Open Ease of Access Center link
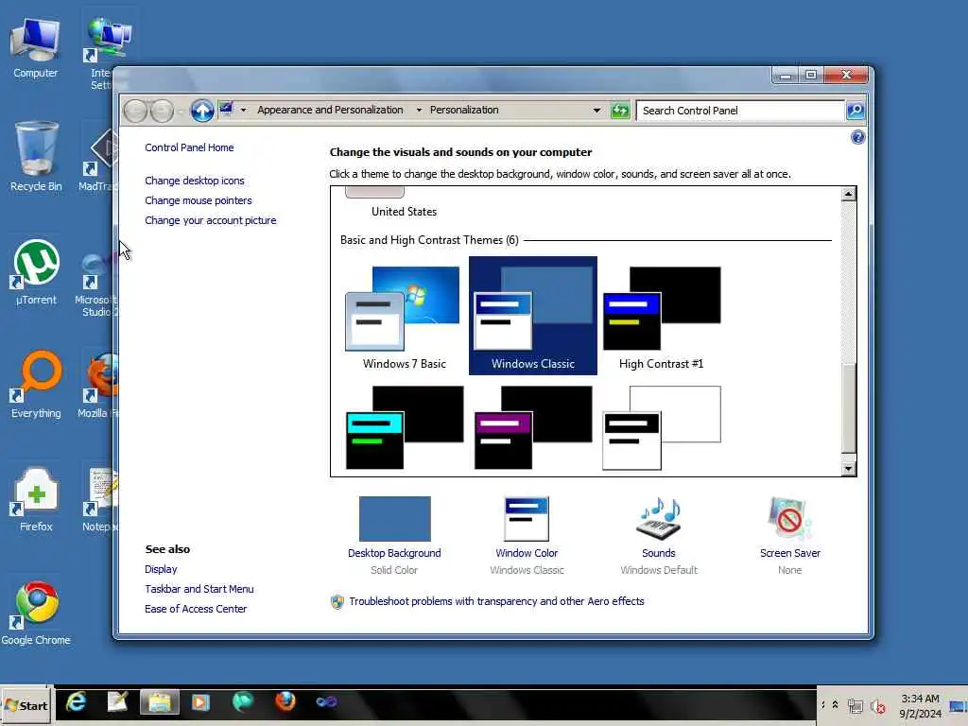The height and width of the screenshot is (726, 968). (196, 609)
